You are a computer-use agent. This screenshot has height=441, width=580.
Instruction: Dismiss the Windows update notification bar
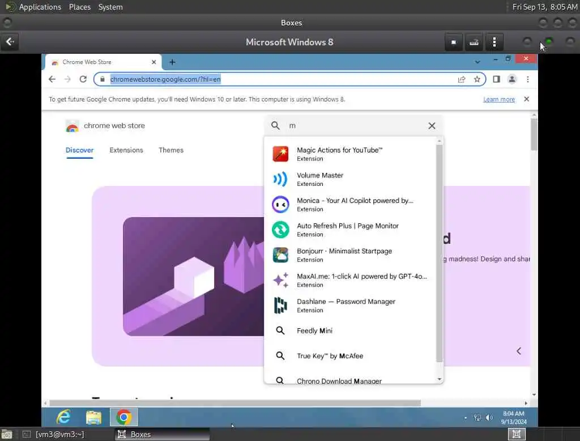(526, 99)
